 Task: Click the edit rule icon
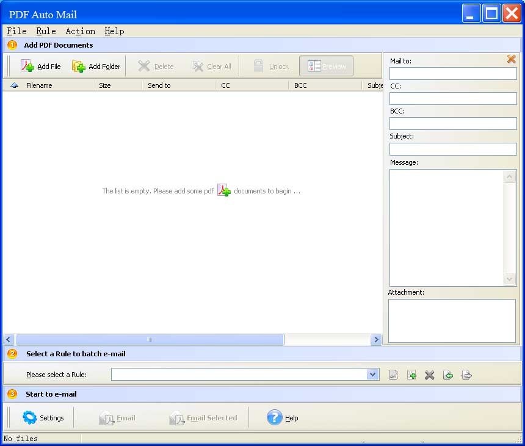point(393,375)
